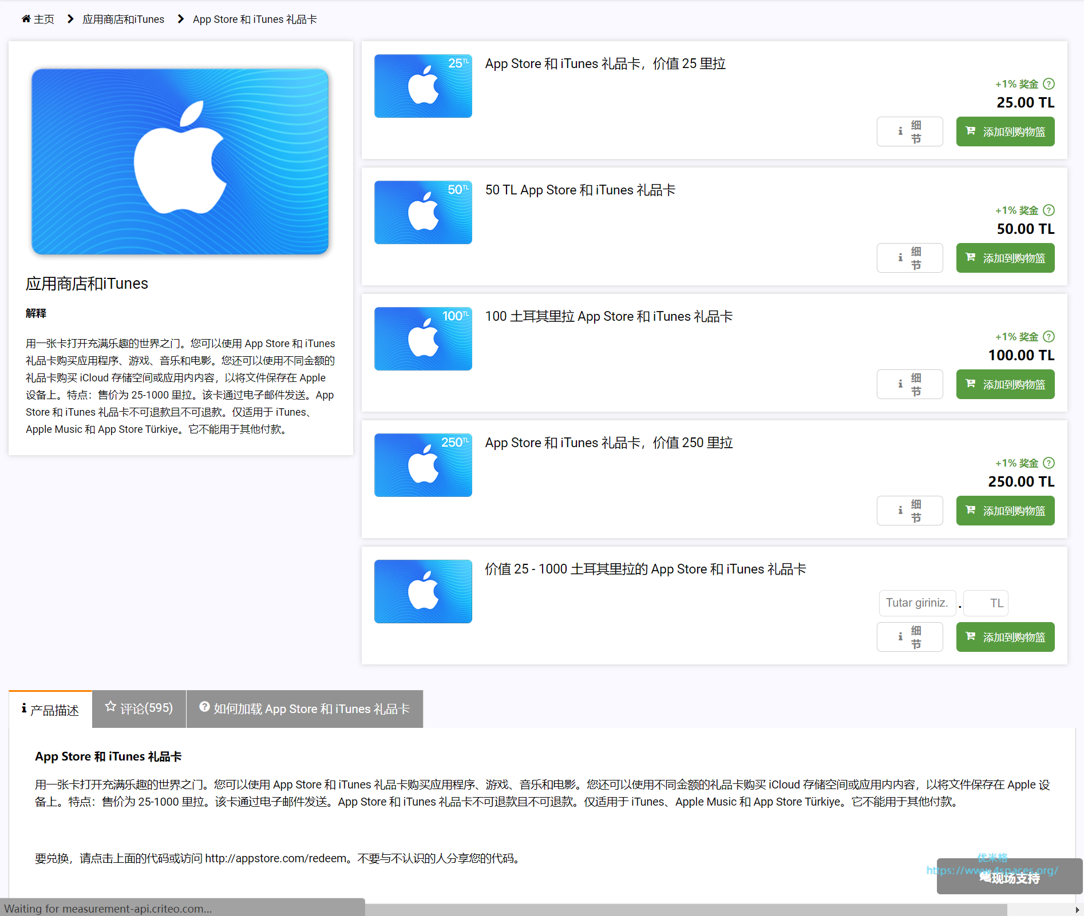Click the home icon in breadcrumb
Viewport: 1084px width, 916px height.
26,19
